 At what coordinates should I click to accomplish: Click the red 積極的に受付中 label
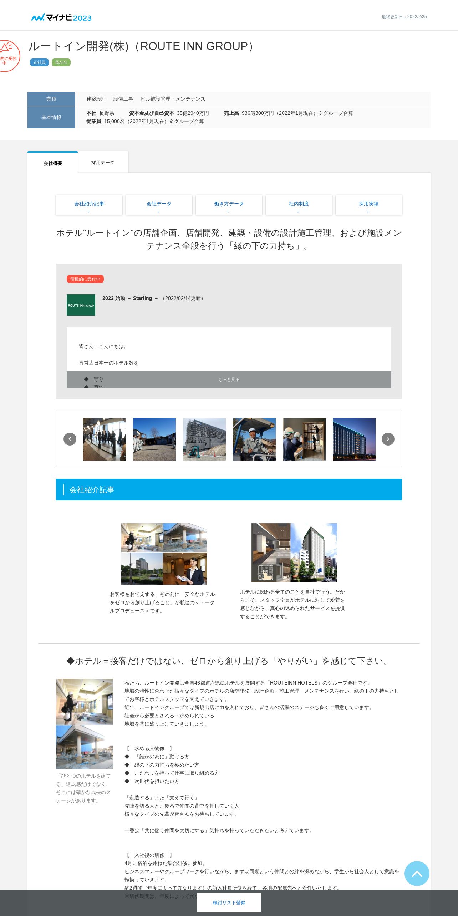(85, 279)
